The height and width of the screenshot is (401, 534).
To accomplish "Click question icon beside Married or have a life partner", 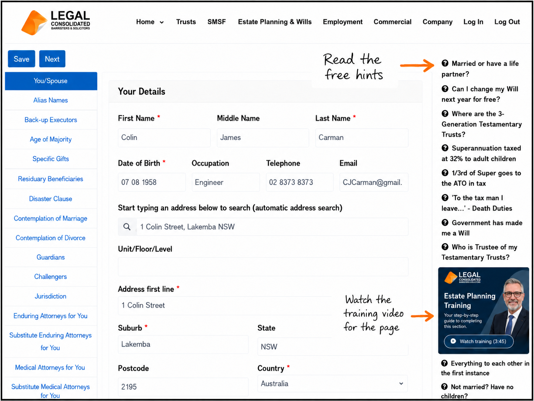I will 445,63.
